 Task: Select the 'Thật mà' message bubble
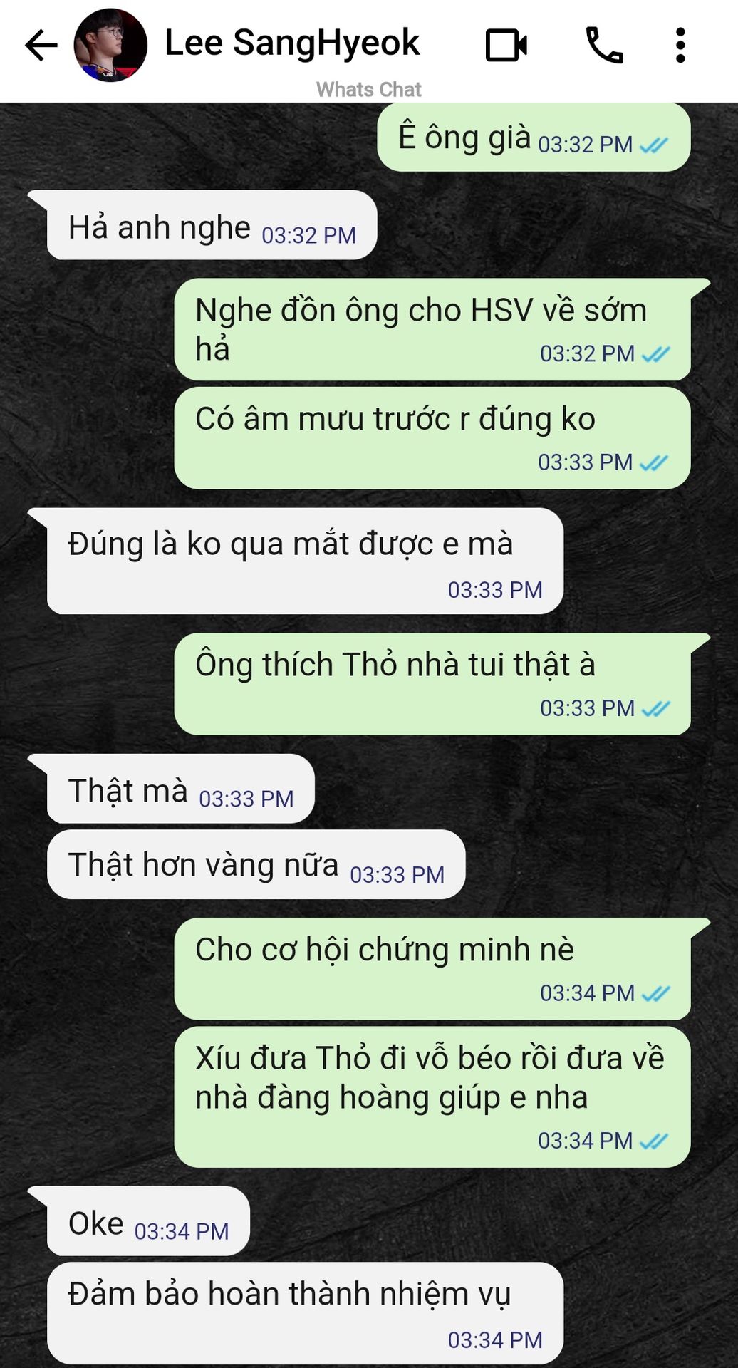[x=180, y=789]
